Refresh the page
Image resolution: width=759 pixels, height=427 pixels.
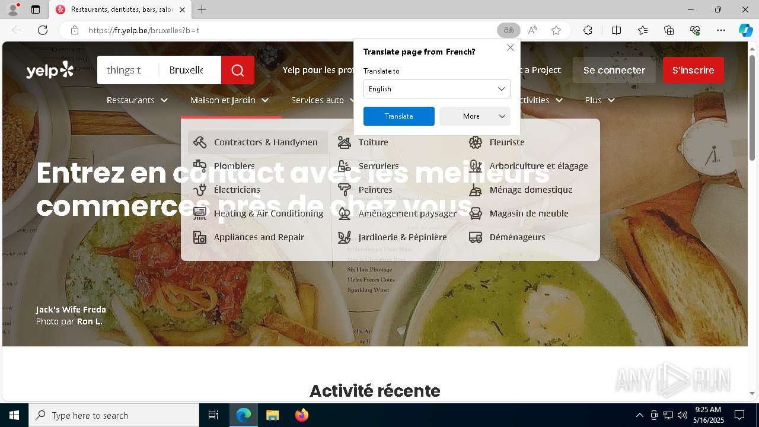(x=43, y=30)
